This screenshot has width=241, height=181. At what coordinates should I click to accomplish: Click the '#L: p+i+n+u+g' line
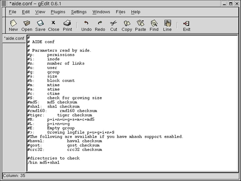point(48,124)
